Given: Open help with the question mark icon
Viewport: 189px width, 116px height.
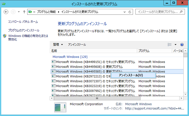Looking at the screenshot, I should [x=182, y=45].
